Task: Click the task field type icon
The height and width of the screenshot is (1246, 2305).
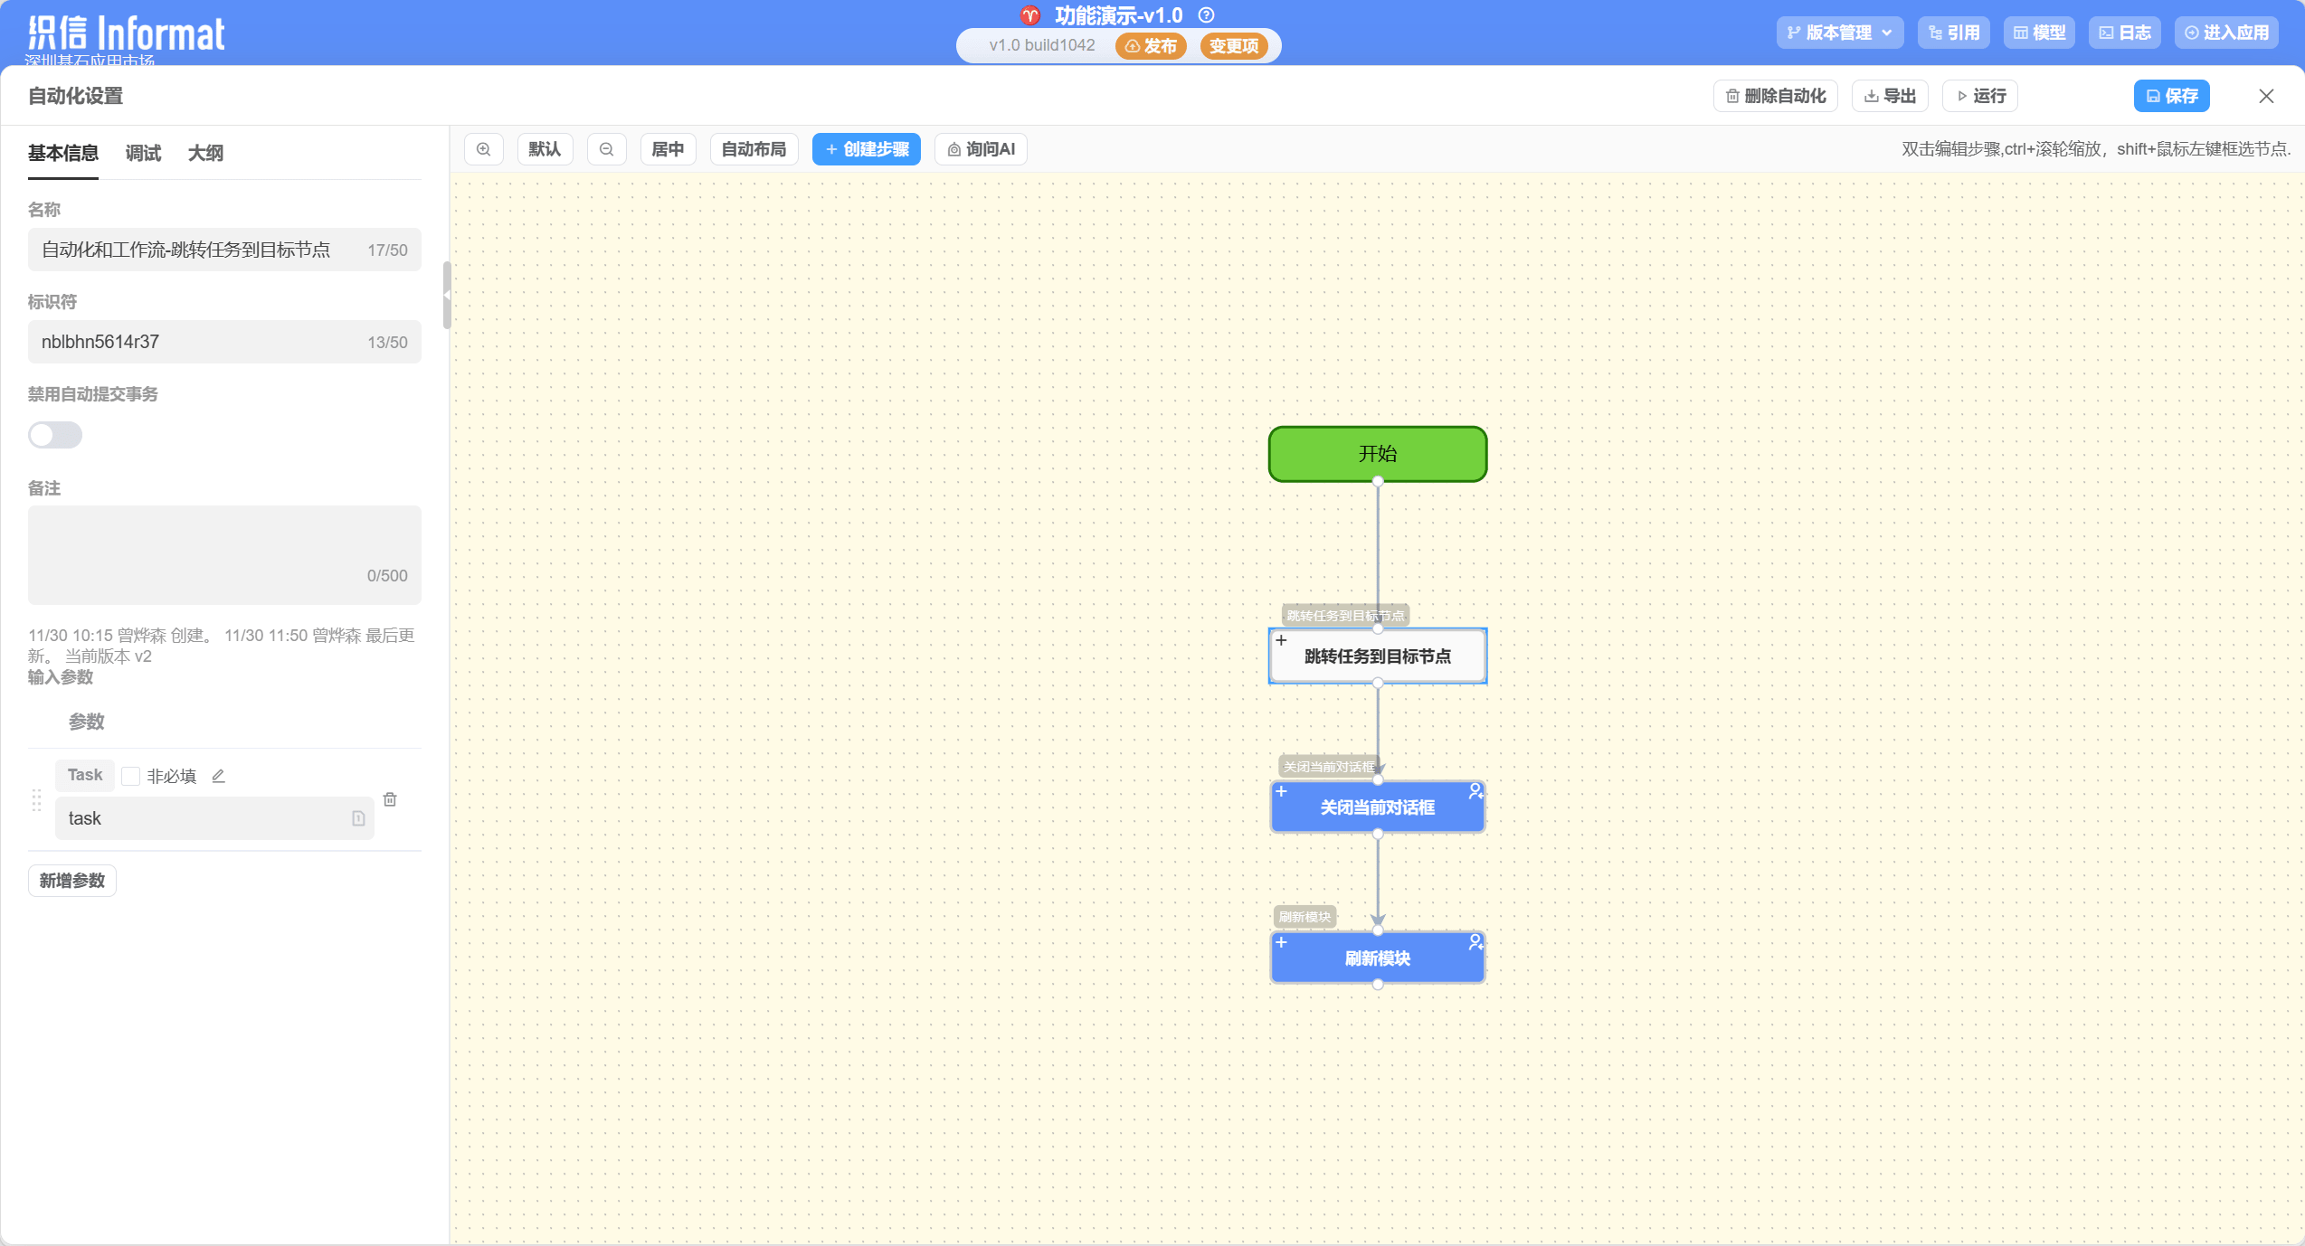Action: tap(358, 818)
